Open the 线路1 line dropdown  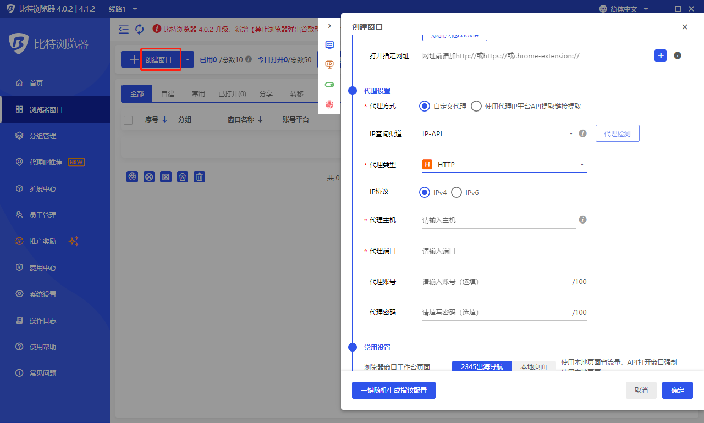click(x=123, y=9)
